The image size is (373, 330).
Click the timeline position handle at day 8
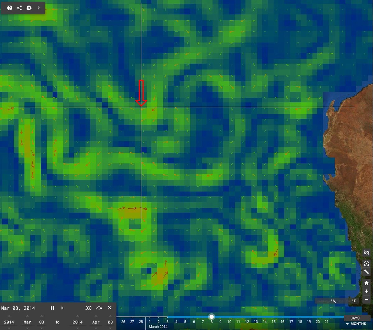(212, 317)
